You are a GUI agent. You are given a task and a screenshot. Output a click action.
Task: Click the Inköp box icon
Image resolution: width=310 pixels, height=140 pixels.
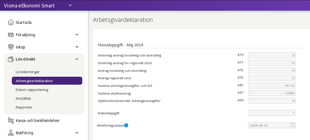click(x=11, y=47)
